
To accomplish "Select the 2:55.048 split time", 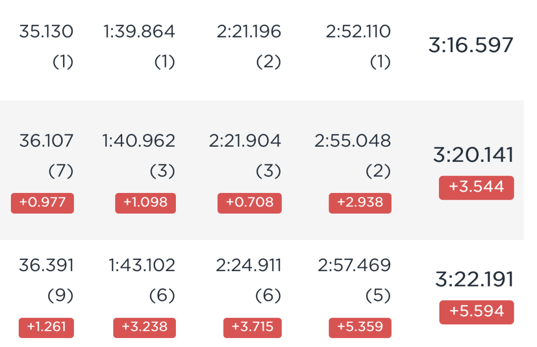I will click(x=353, y=141).
